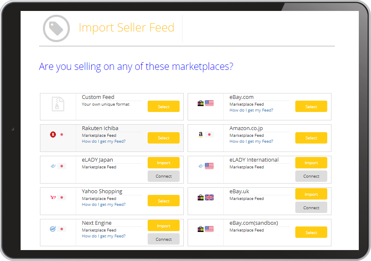Click the 'Custom Feed' title text

coord(98,97)
